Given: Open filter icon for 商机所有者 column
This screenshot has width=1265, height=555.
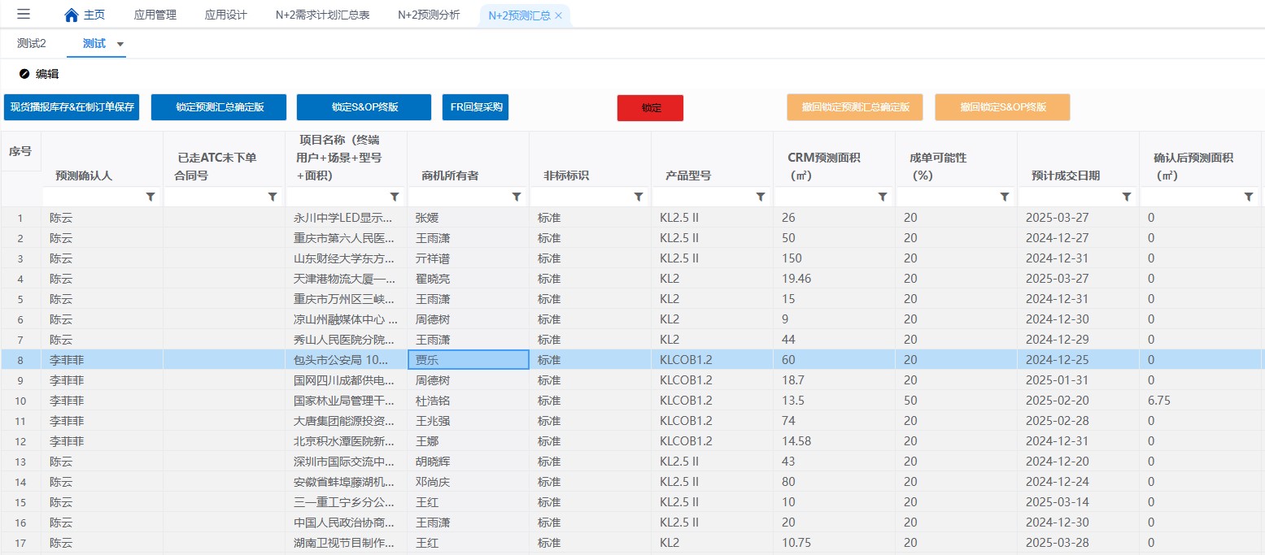Looking at the screenshot, I should pyautogui.click(x=517, y=197).
